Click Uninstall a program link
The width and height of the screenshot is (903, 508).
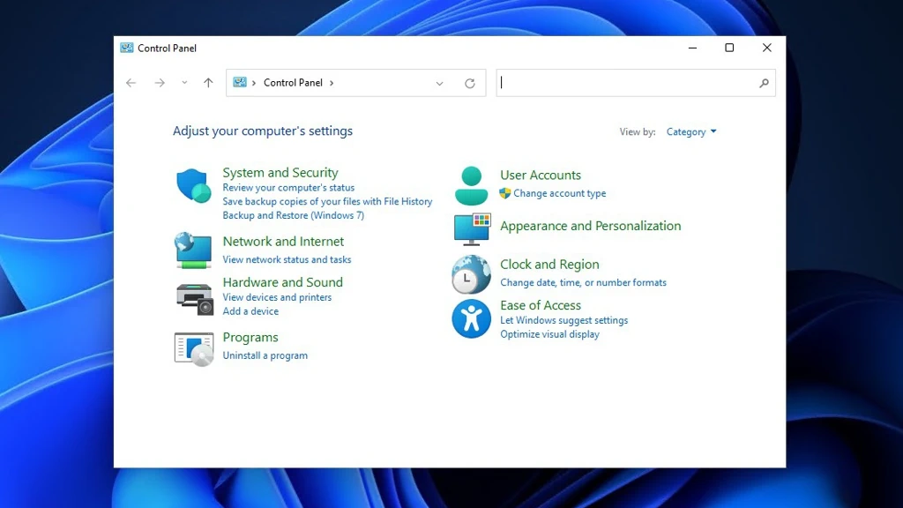click(265, 355)
